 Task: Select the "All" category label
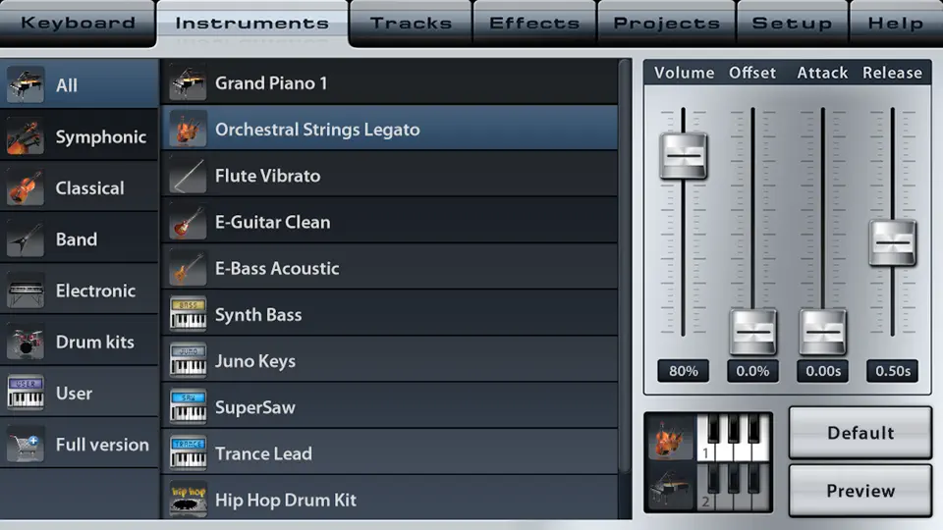click(x=67, y=85)
